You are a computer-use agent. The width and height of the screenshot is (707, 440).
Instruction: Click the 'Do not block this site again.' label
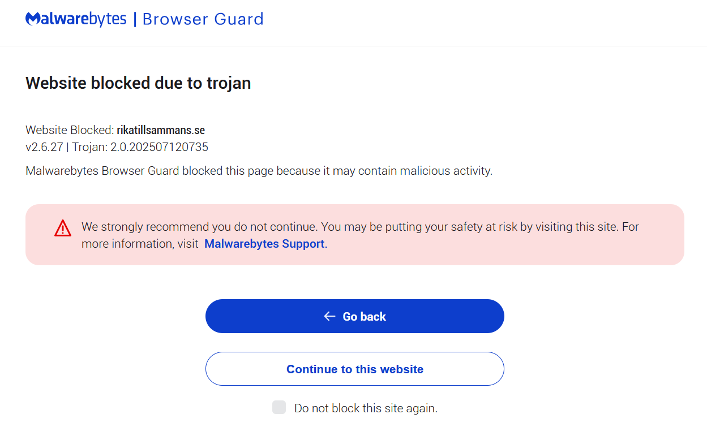click(366, 408)
